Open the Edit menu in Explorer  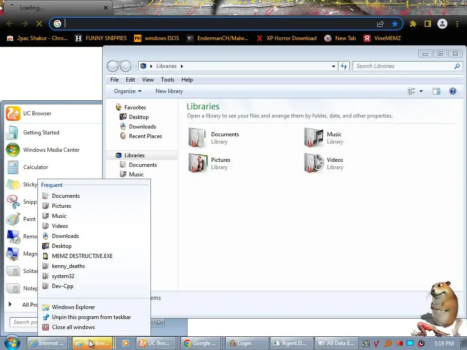130,80
